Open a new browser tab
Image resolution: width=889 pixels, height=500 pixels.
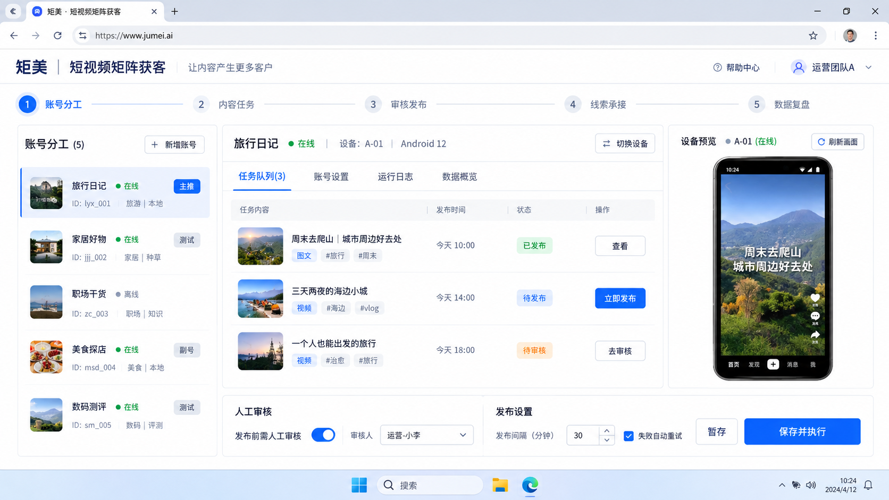click(174, 11)
